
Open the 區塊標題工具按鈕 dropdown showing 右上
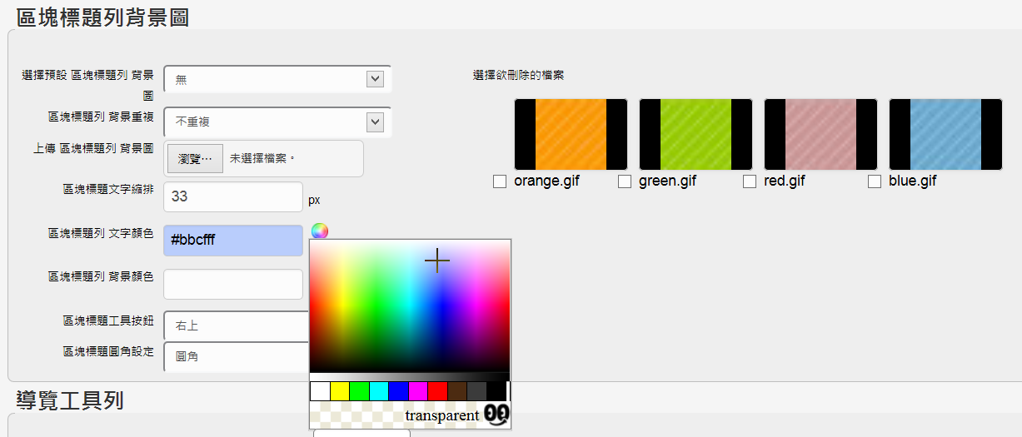[237, 325]
